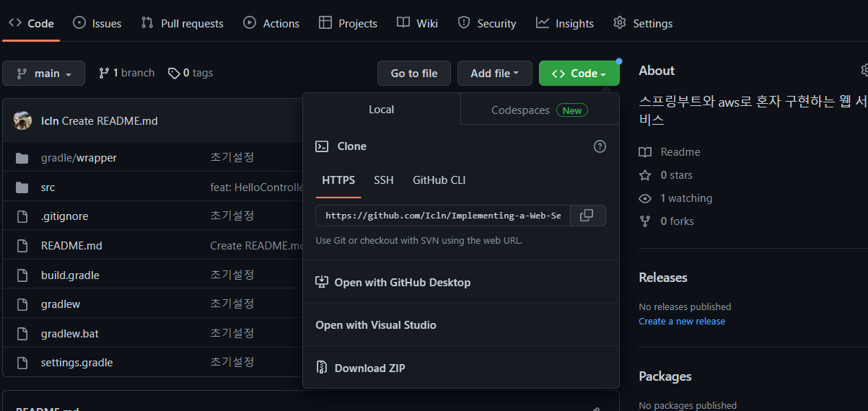
Task: Click the zip file icon beside Download ZIP
Action: (322, 368)
